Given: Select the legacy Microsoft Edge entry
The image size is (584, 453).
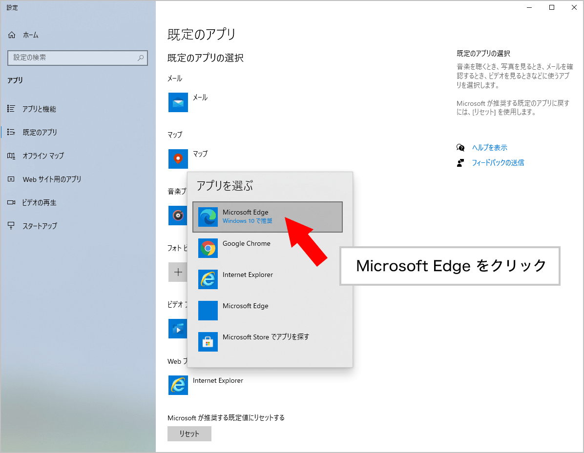Looking at the screenshot, I should point(268,311).
